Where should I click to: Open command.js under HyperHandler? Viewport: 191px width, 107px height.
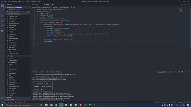tap(13, 62)
